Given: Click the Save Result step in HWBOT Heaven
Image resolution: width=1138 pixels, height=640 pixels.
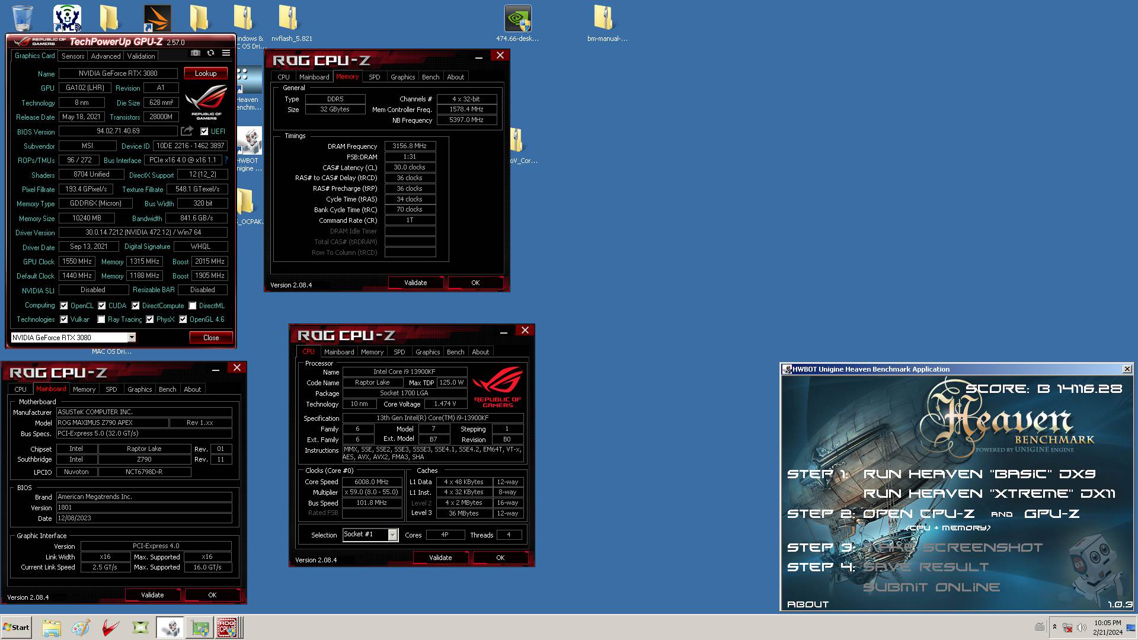Looking at the screenshot, I should point(925,567).
